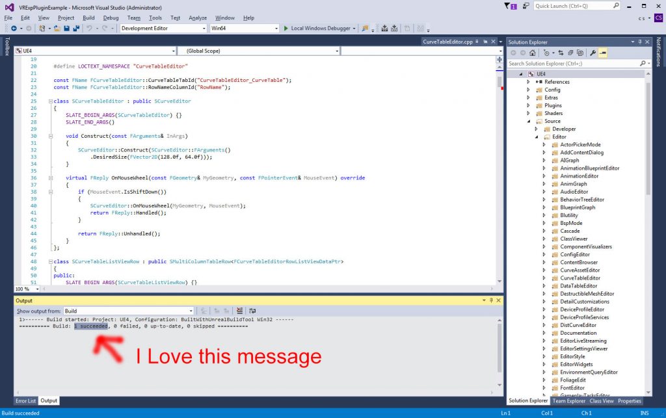
Task: Click the Toggle Word Wrap icon in Output
Action: coord(252,311)
